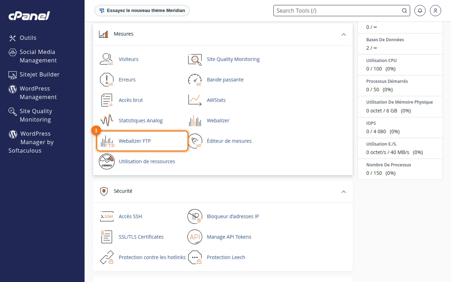
Task: Open the Manage API Tokens link
Action: click(x=229, y=237)
